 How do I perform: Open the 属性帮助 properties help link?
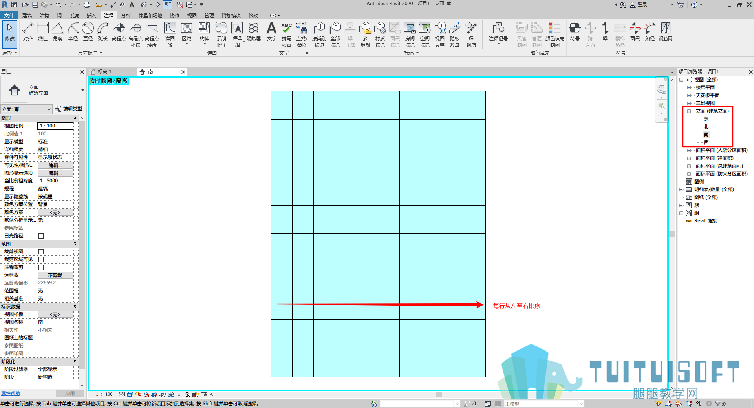pos(11,393)
